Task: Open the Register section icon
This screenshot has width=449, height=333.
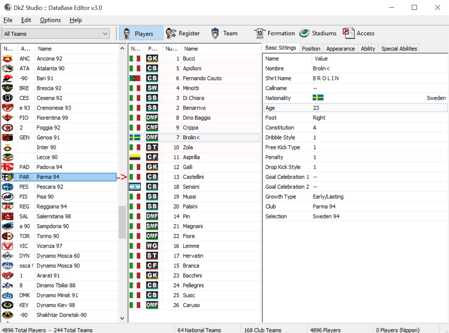Action: point(171,33)
